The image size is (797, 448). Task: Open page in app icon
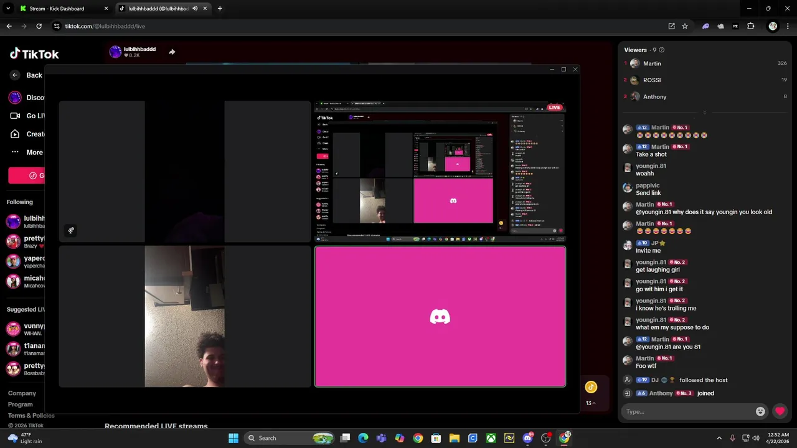[x=671, y=26]
